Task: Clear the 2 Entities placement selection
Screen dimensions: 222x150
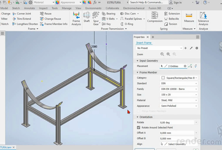Action: (x=185, y=66)
